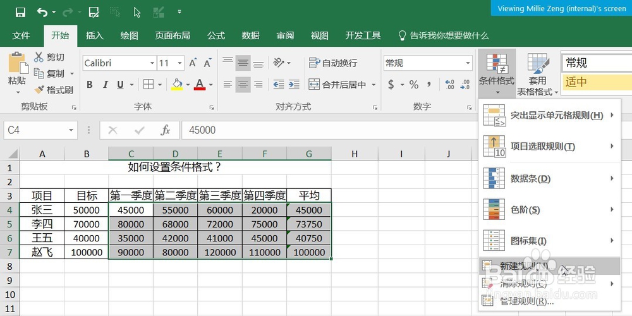Click the Decrease Decimal icon

[465, 85]
